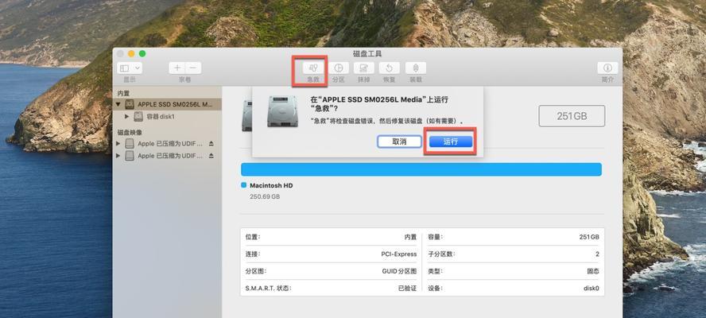Click the 250.69 GB size text
Viewport: 706px width, 318px height.
pyautogui.click(x=265, y=197)
